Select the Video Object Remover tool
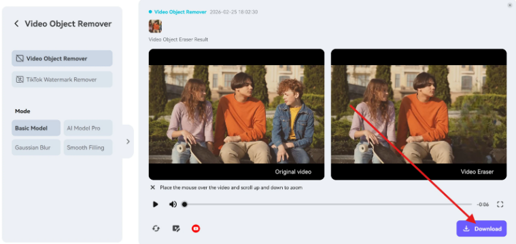Image resolution: width=516 pixels, height=244 pixels. pyautogui.click(x=62, y=58)
